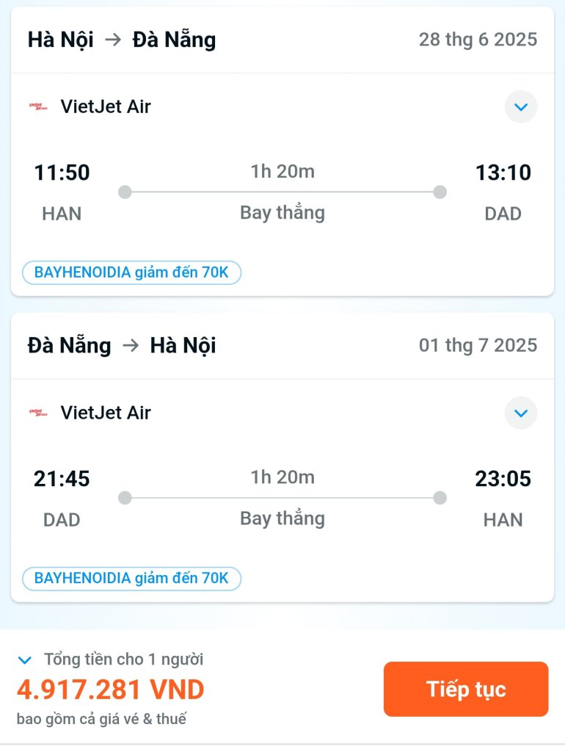This screenshot has height=752, width=565.
Task: Tap the return BAYHENOIDIA giảm đến 70K promo tag
Action: [x=131, y=579]
